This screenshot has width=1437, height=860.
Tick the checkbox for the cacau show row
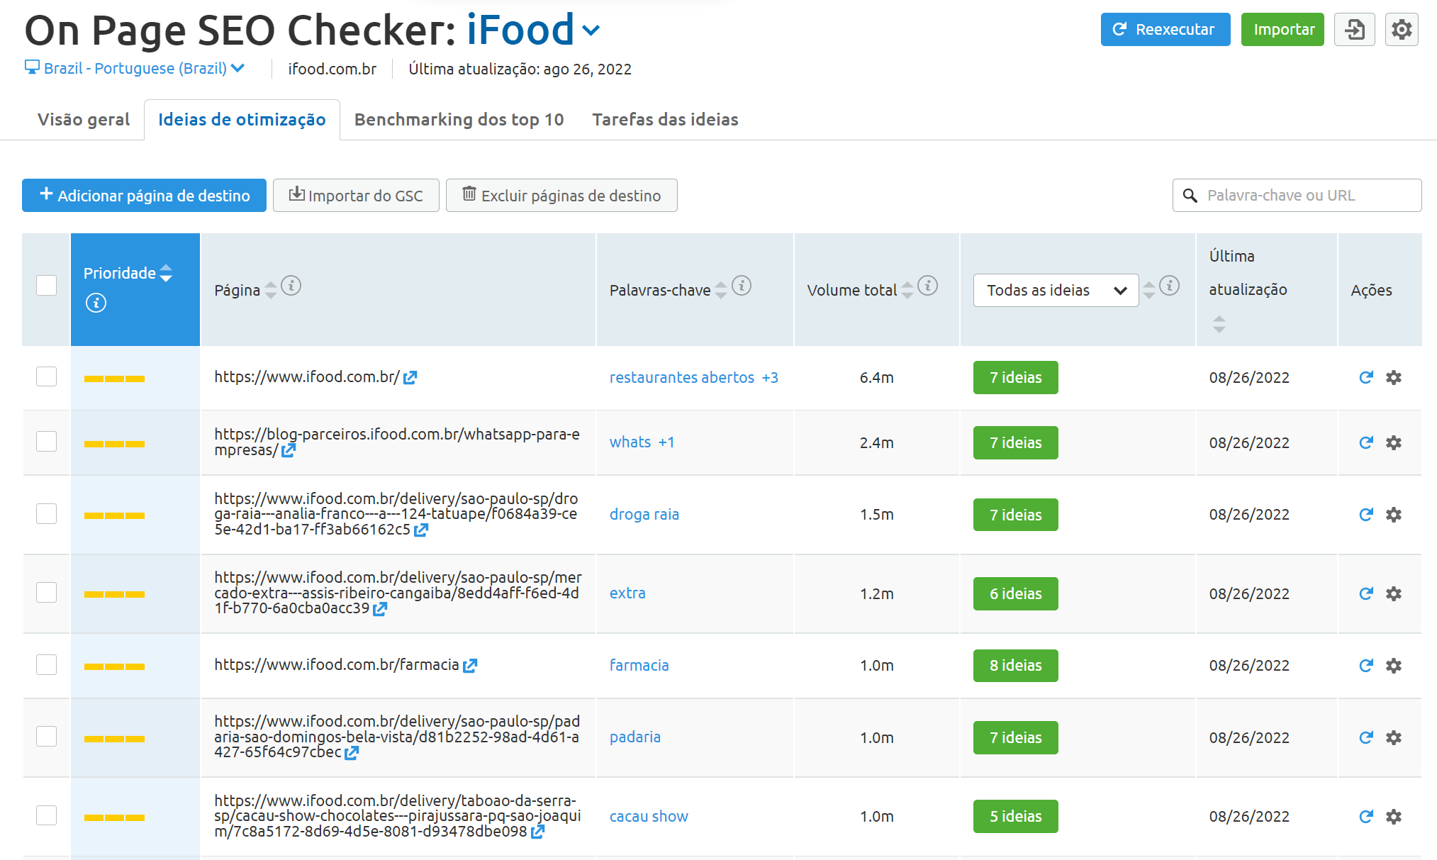tap(47, 815)
